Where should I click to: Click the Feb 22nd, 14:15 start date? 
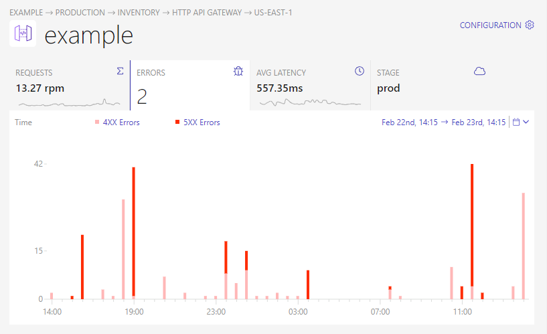[x=410, y=122]
